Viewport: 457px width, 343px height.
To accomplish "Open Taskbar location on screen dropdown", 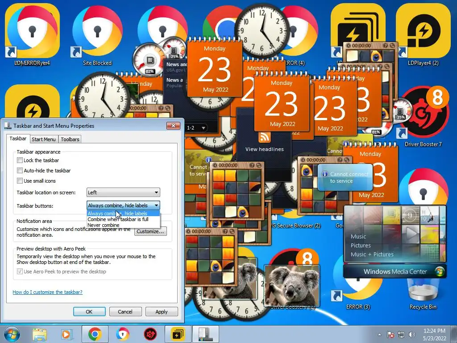I will coord(123,192).
